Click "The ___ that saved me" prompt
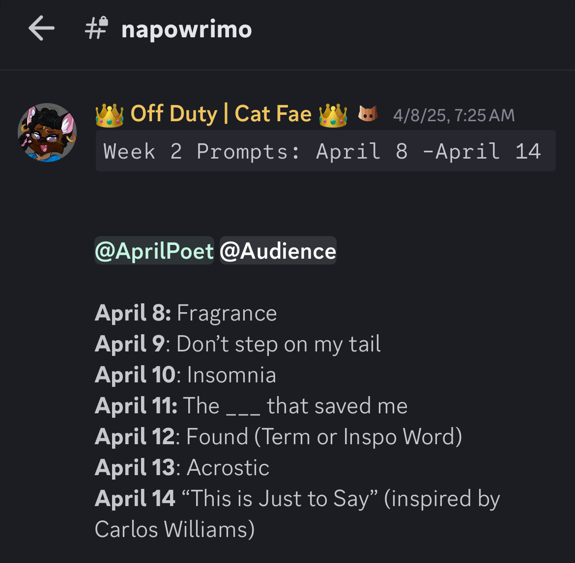575x563 pixels. pos(295,406)
